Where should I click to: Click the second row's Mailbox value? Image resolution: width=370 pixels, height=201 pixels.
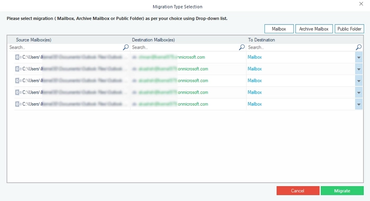pyautogui.click(x=255, y=69)
